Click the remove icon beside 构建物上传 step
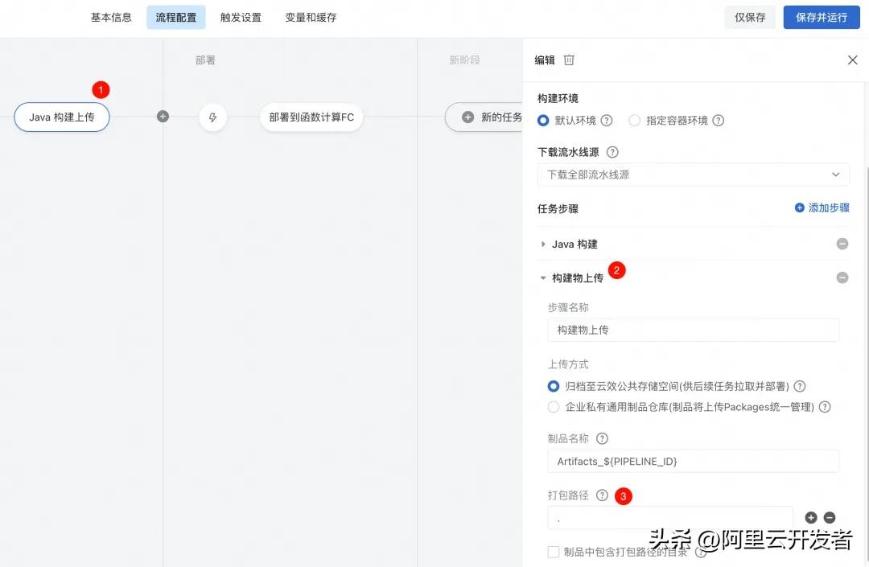 pos(842,277)
